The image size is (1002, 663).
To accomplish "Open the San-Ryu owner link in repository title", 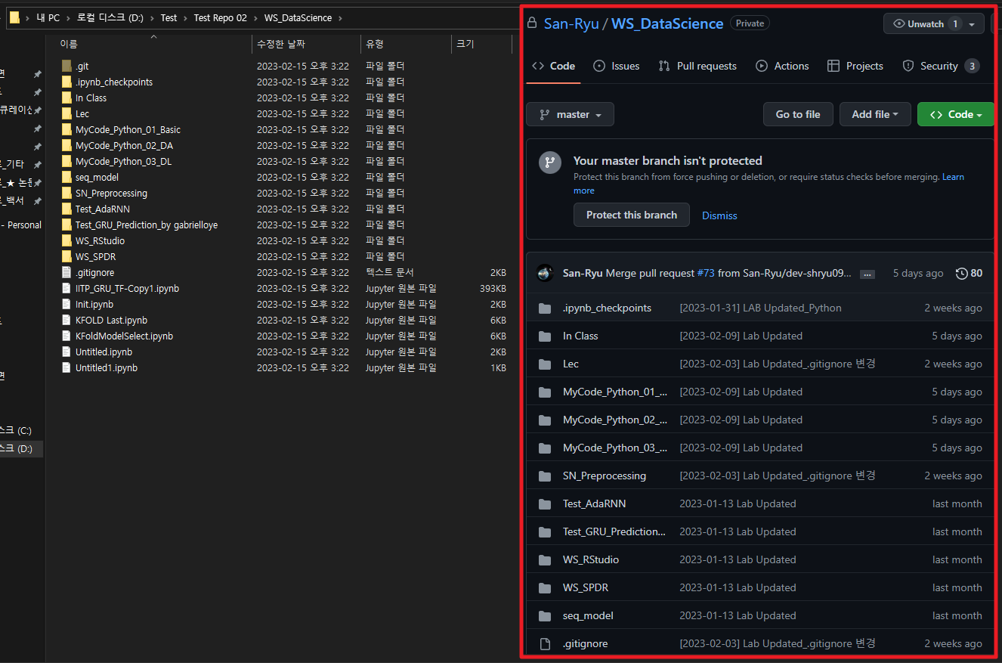I will (571, 23).
